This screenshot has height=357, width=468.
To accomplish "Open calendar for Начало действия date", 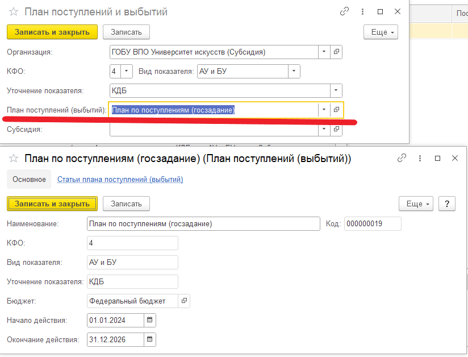I will point(150,320).
